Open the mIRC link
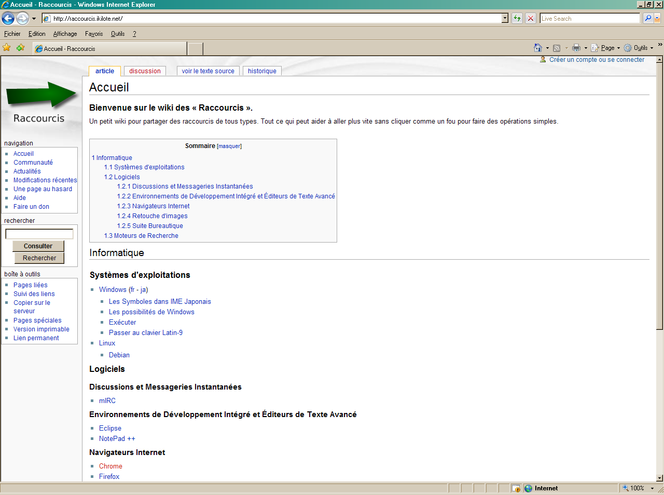The image size is (664, 495). coord(107,401)
